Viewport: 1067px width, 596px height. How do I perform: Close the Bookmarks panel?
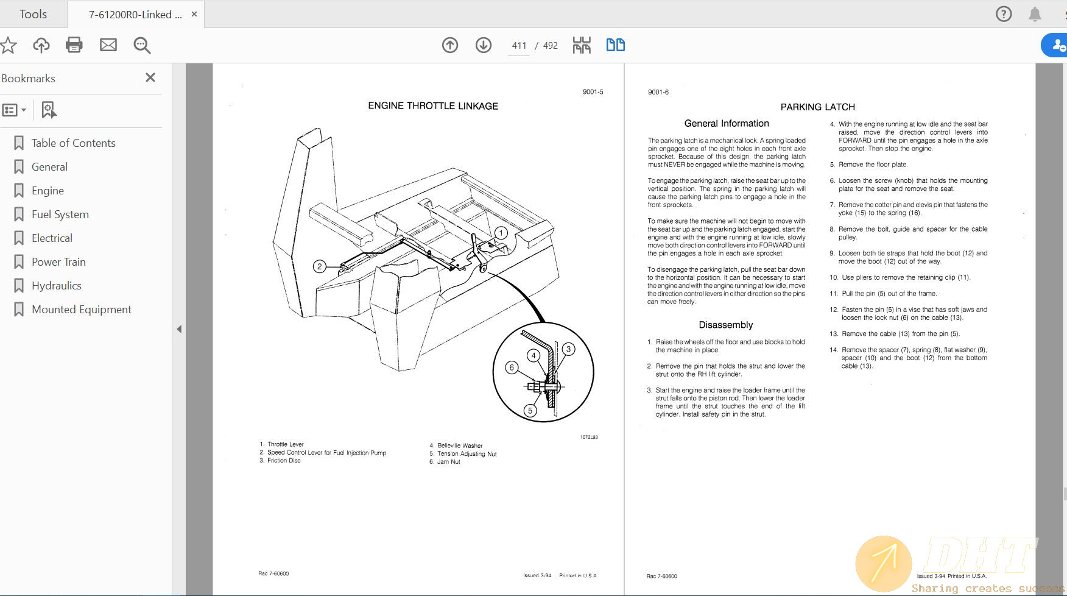pos(150,77)
